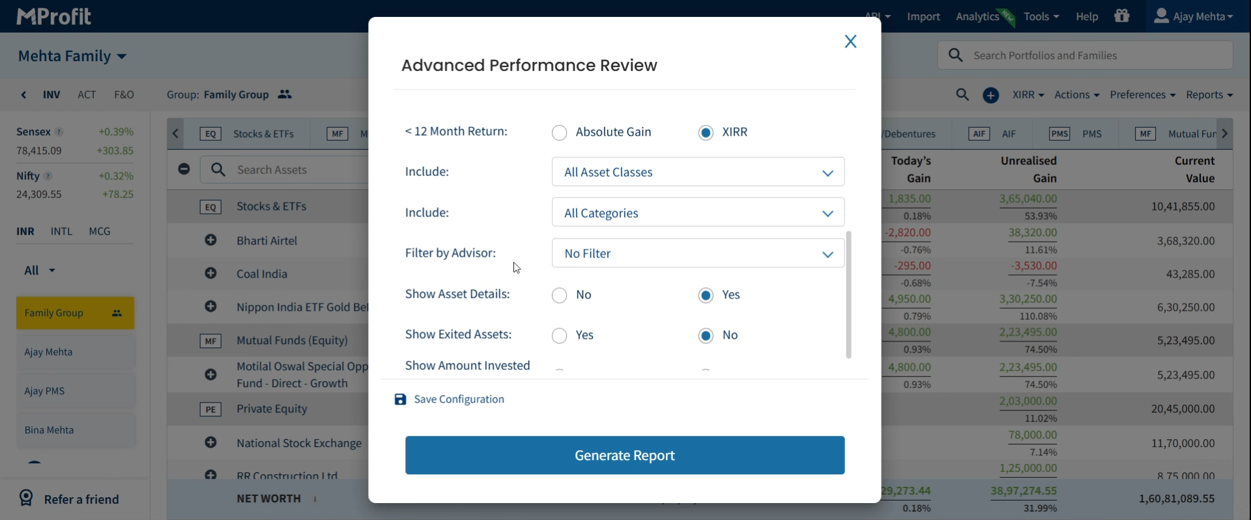This screenshot has height=520, width=1251.
Task: Click the MProfit logo
Action: pyautogui.click(x=54, y=16)
